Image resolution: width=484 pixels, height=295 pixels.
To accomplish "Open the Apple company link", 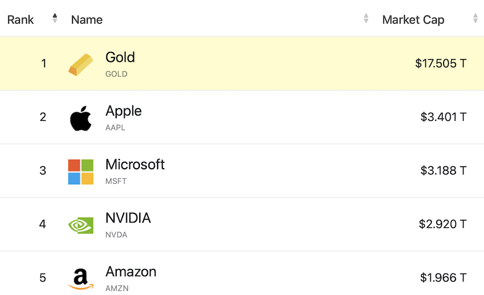I will [x=124, y=111].
